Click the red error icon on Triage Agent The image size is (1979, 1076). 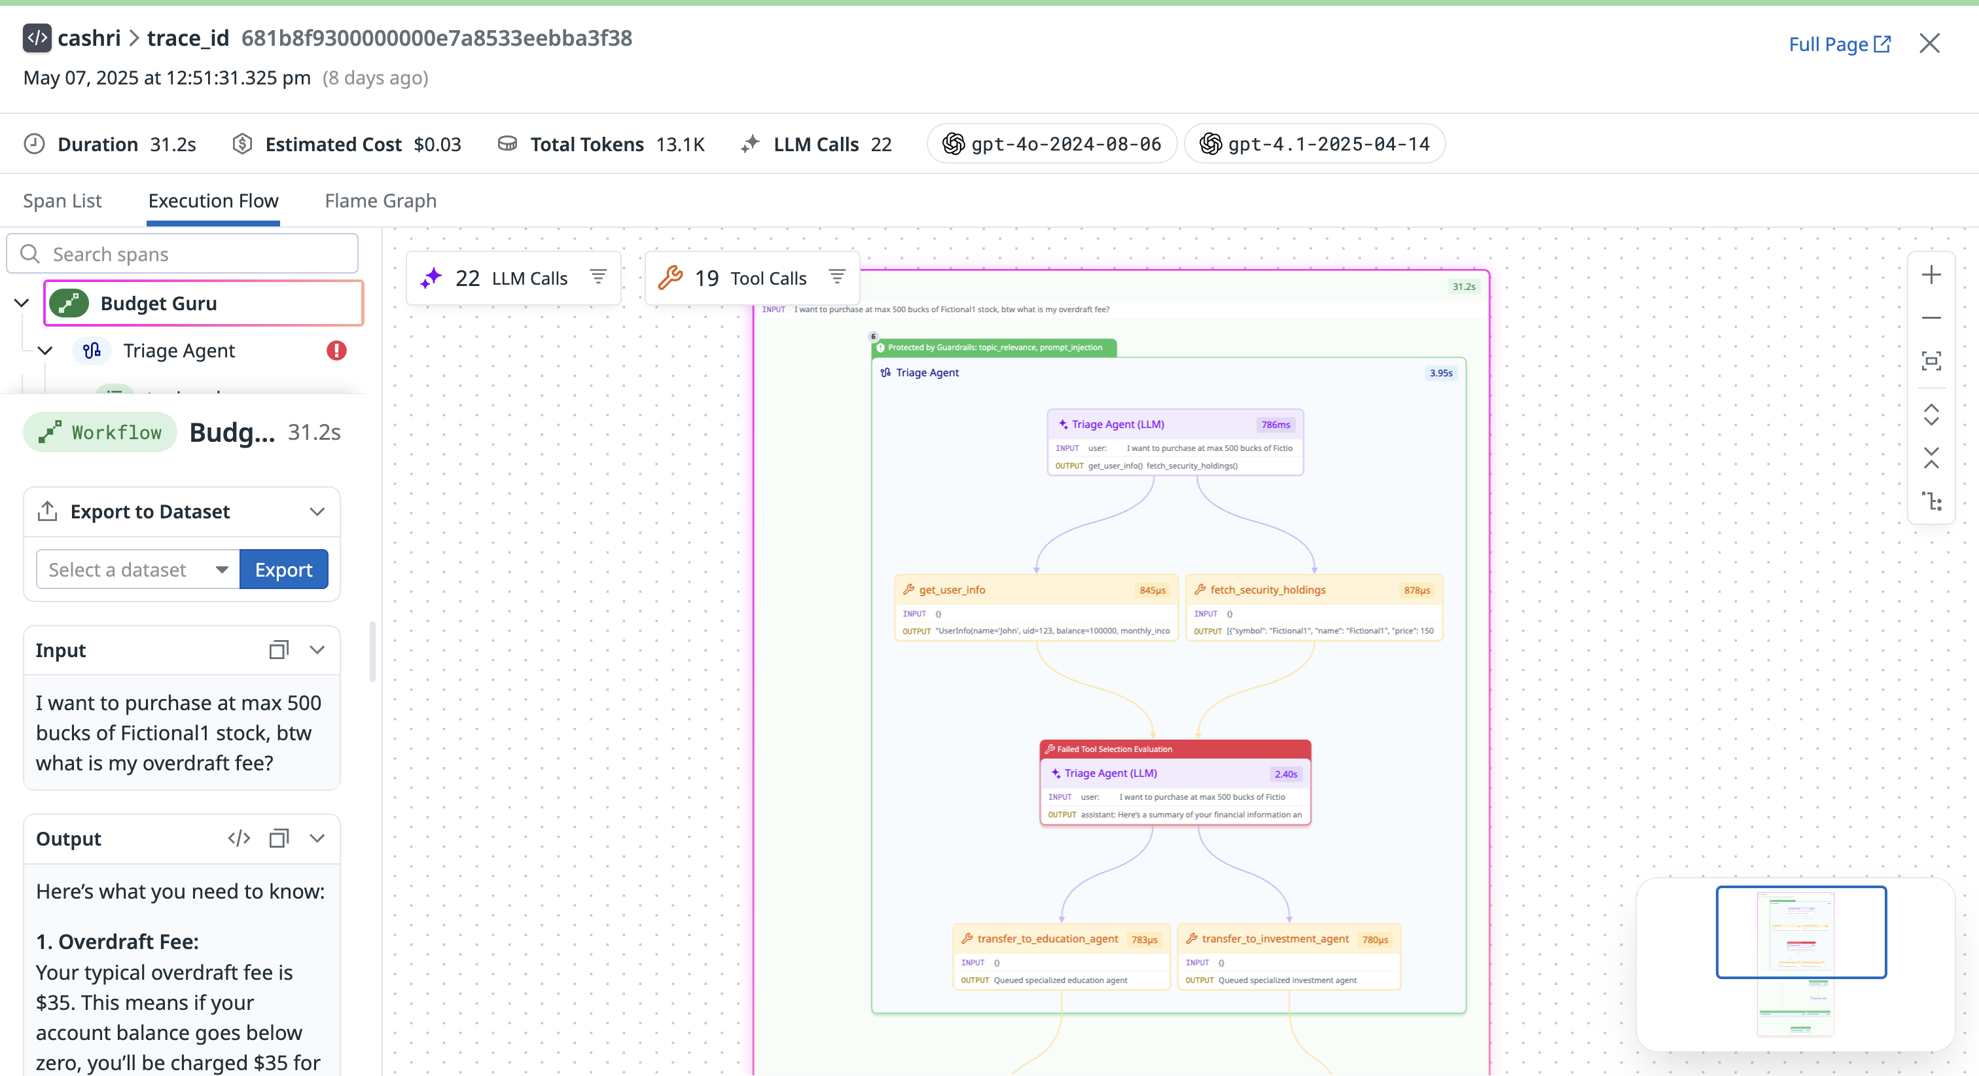(336, 350)
